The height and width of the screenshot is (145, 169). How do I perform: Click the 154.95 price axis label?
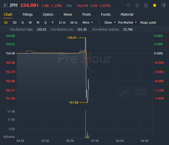10,36
